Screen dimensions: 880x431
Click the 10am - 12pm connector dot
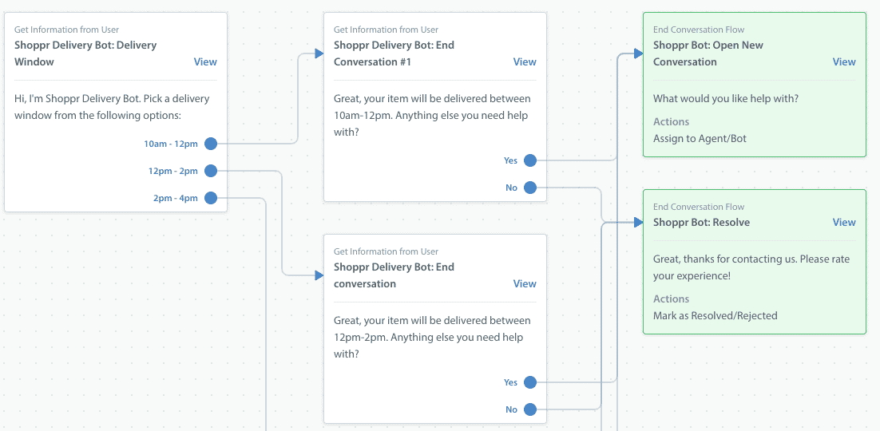(211, 144)
